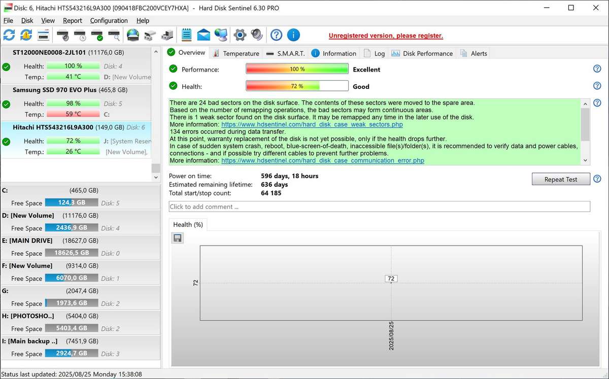Click the blue round info icon in toolbar
This screenshot has height=379, width=609.
coord(293,35)
